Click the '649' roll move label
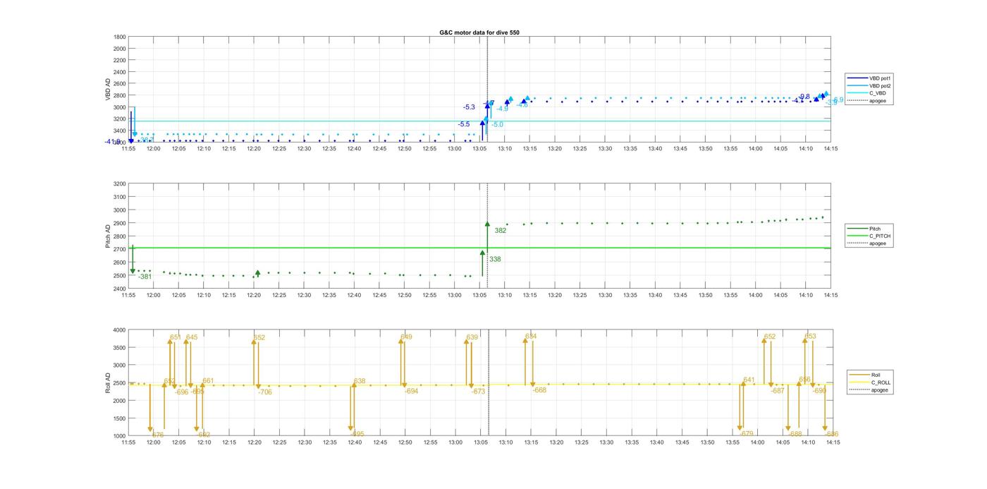987x489 pixels. (406, 337)
